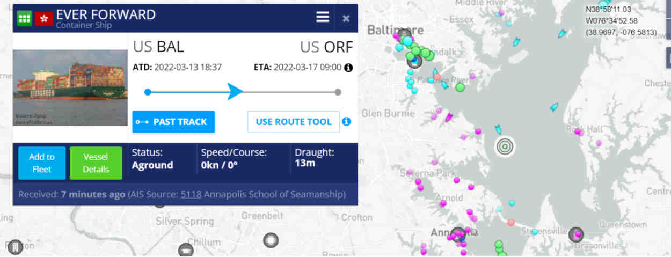Click the info icon beside Use Route Tool
Image resolution: width=671 pixels, height=257 pixels.
[x=346, y=122]
